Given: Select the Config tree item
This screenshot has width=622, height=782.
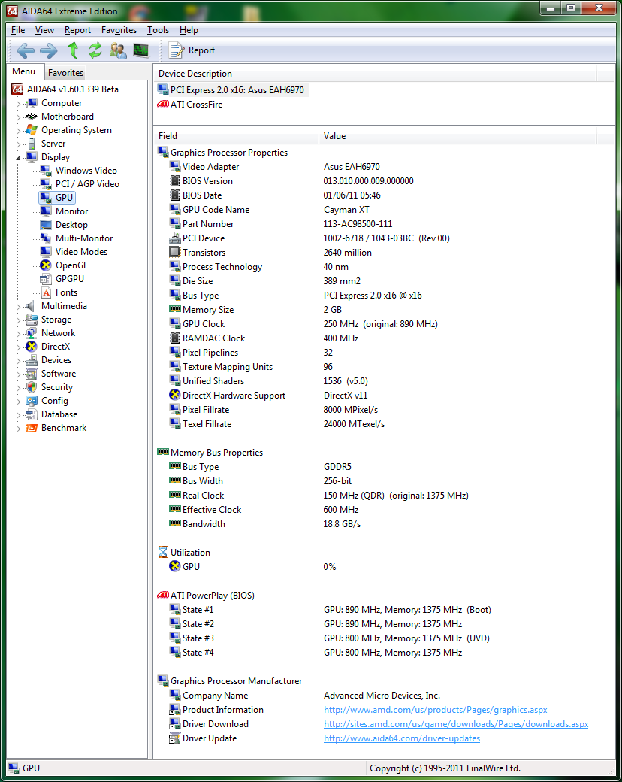Looking at the screenshot, I should click(x=55, y=401).
